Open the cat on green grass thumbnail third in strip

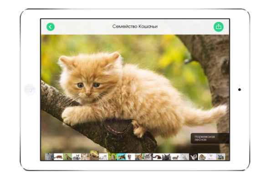click(x=67, y=157)
